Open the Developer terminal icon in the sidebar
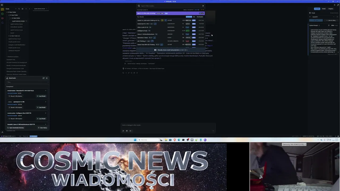Image resolution: width=340 pixels, height=191 pixels. coord(2,14)
